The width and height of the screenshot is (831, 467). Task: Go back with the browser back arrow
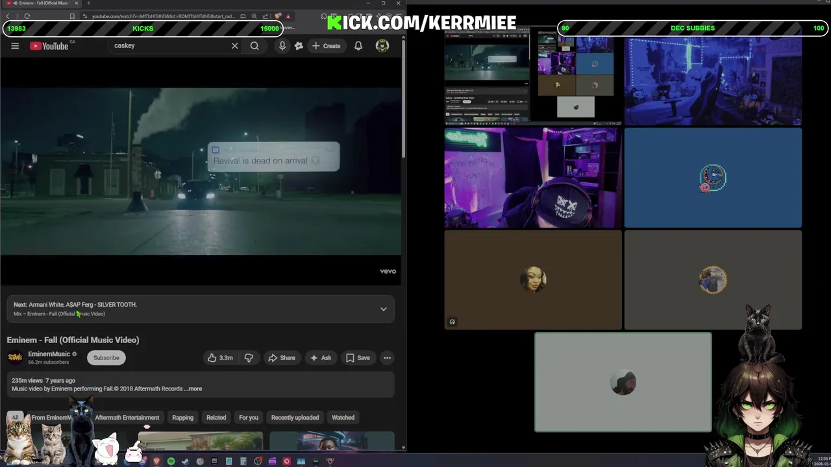click(x=8, y=16)
